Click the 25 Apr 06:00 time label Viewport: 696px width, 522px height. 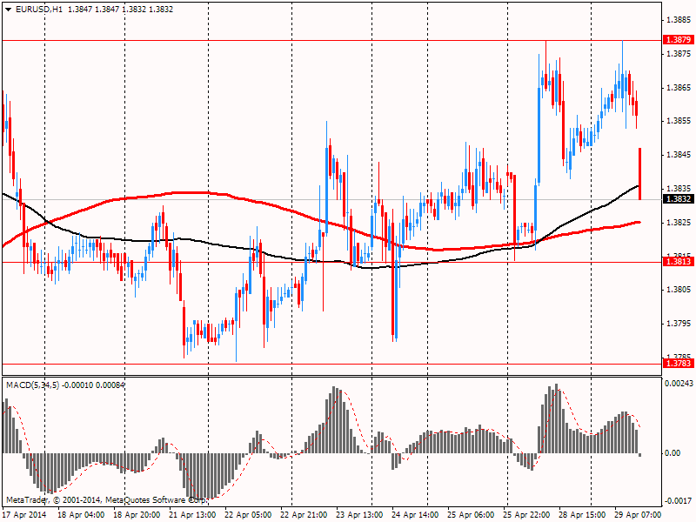[471, 514]
